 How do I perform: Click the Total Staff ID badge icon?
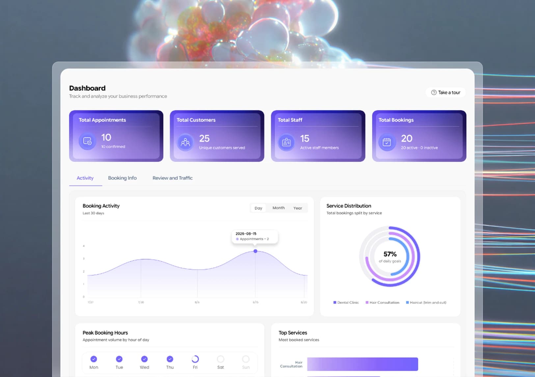pos(286,142)
